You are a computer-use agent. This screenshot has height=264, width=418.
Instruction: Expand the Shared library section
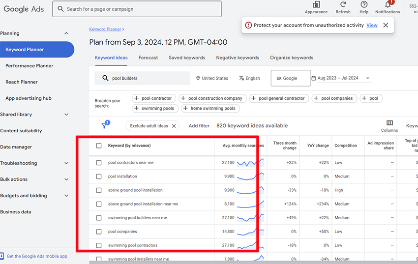[x=66, y=115]
